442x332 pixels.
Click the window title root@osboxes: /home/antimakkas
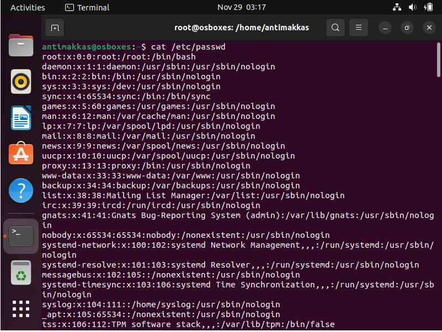click(x=242, y=28)
